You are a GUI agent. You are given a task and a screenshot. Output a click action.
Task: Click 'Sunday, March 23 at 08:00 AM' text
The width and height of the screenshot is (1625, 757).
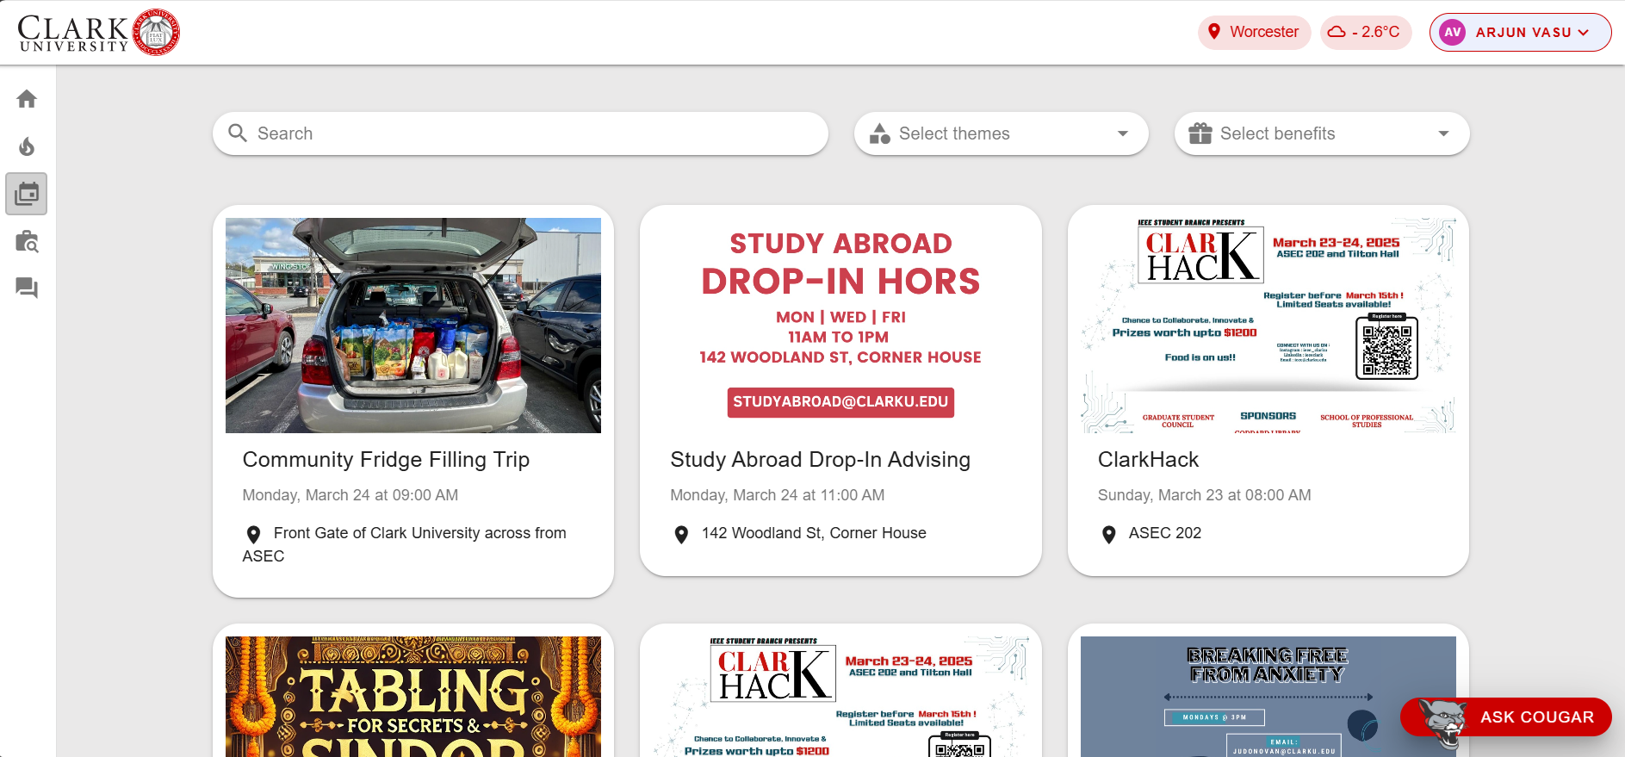click(1205, 495)
